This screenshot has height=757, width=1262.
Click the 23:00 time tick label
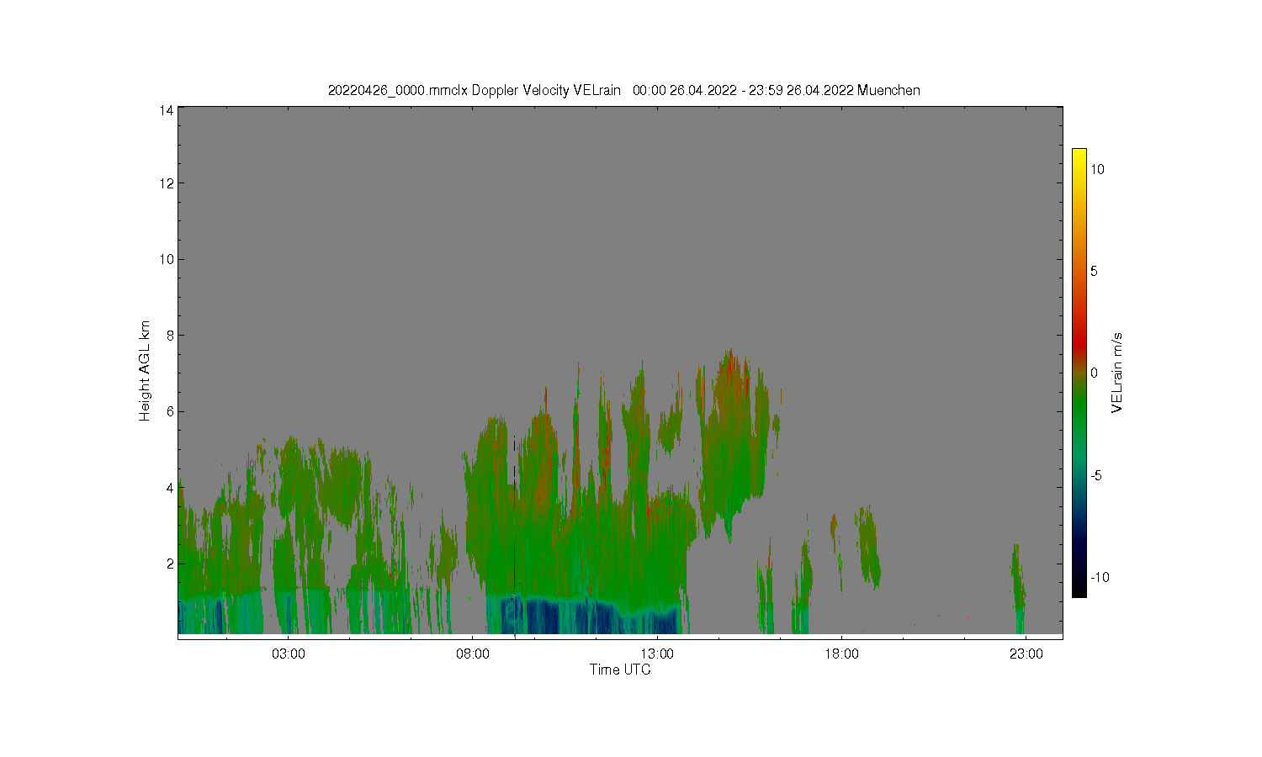pyautogui.click(x=1026, y=654)
